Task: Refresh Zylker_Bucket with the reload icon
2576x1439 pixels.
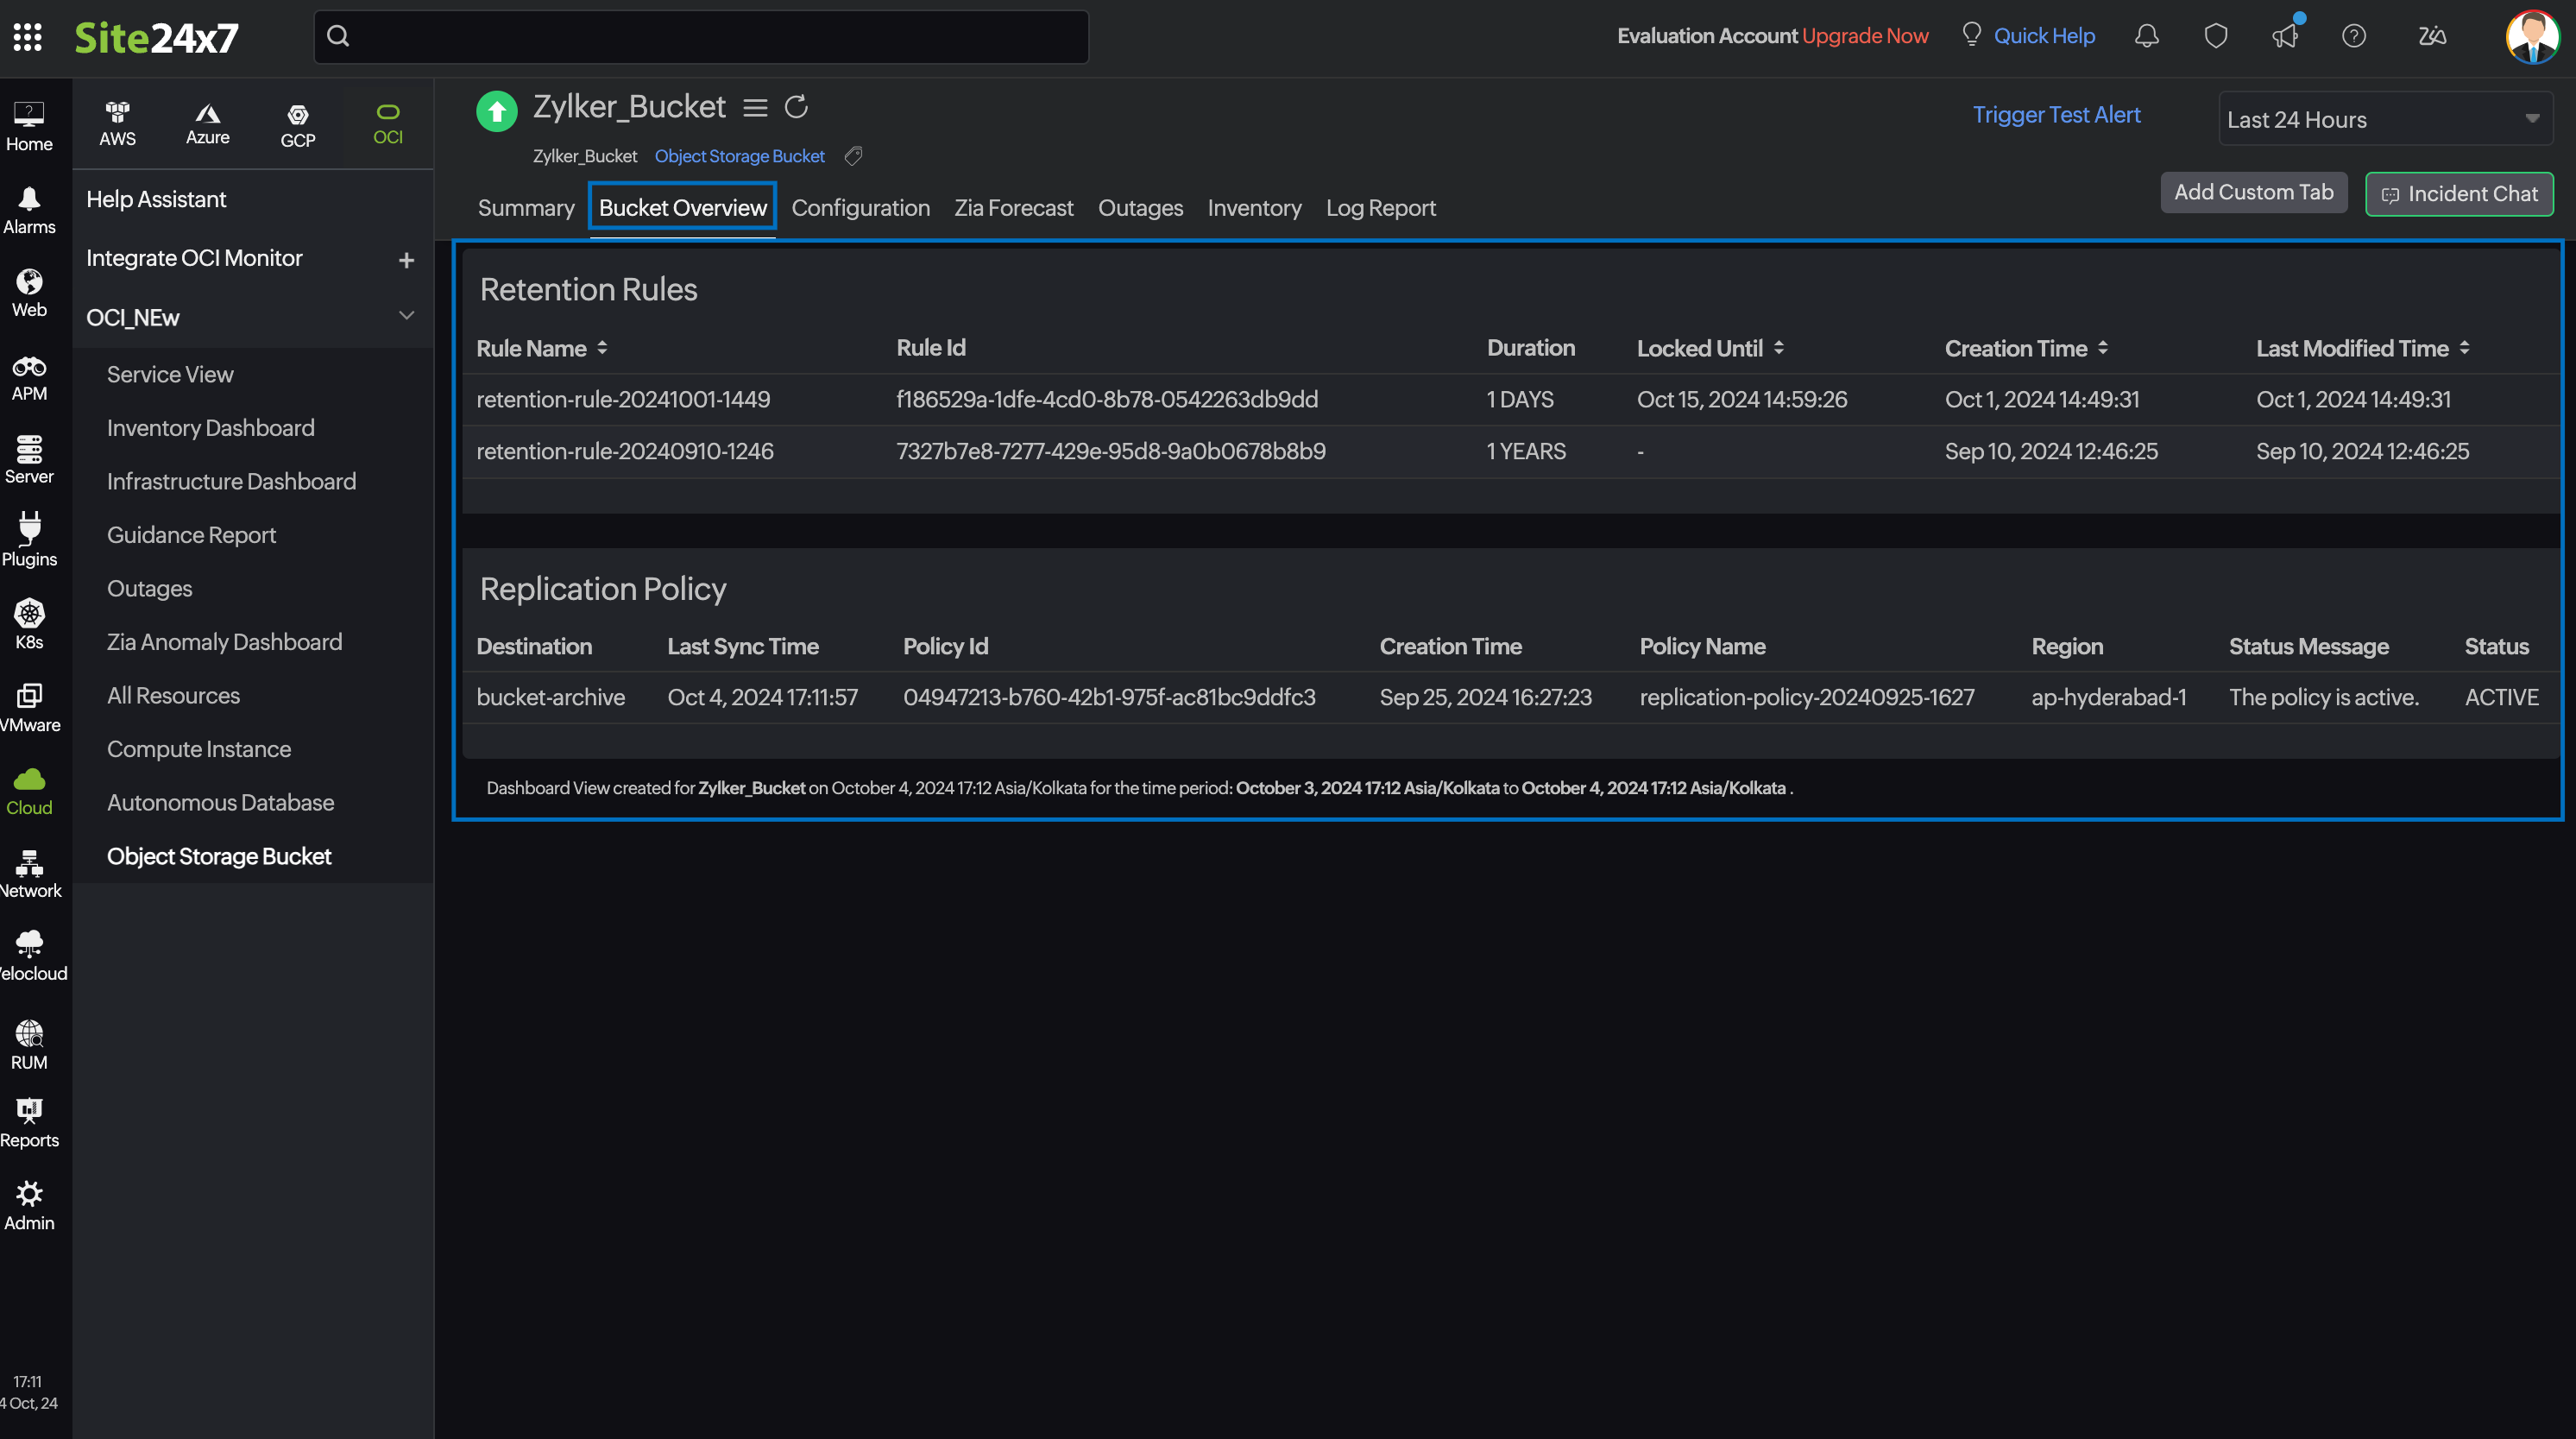Action: (796, 106)
